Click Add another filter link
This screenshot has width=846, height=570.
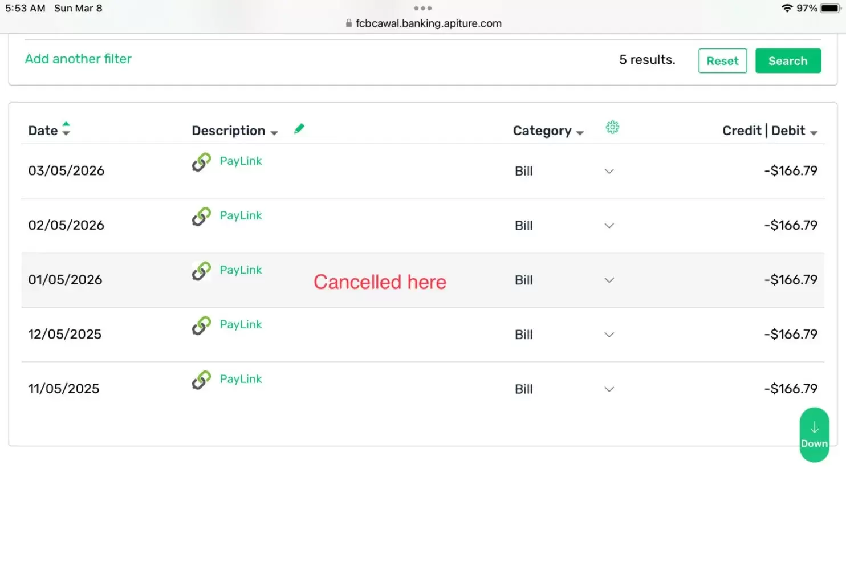click(x=78, y=59)
